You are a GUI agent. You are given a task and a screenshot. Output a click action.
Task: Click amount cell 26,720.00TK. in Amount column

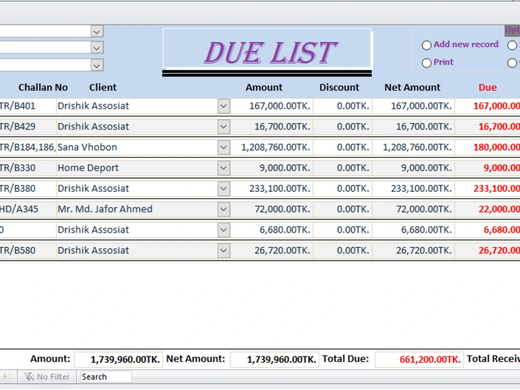(x=272, y=251)
